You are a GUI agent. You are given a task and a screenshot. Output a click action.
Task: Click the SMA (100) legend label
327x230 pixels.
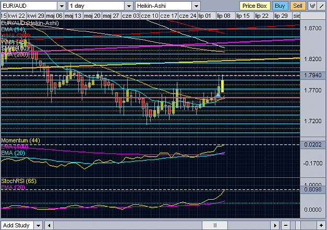click(15, 48)
